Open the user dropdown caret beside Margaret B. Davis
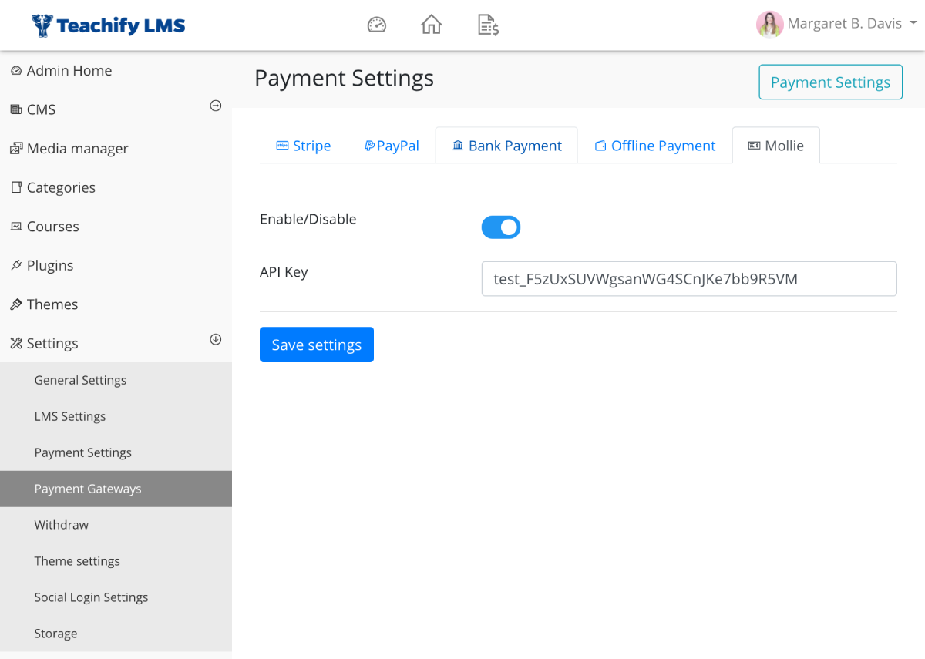The width and height of the screenshot is (925, 659). click(x=913, y=23)
